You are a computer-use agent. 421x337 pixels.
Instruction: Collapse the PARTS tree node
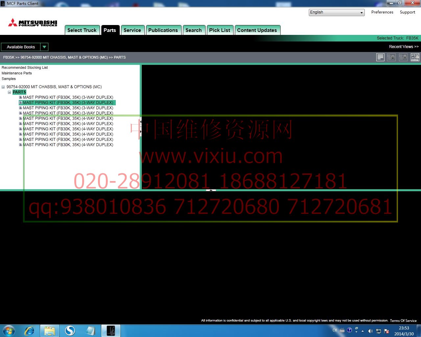tap(10, 92)
